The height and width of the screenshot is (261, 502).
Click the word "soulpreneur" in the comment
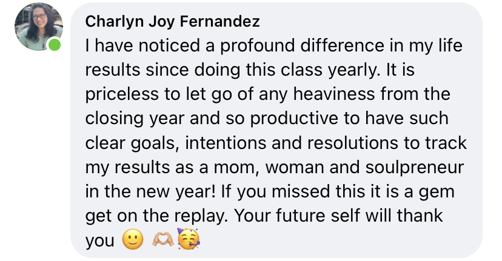pyautogui.click(x=414, y=167)
